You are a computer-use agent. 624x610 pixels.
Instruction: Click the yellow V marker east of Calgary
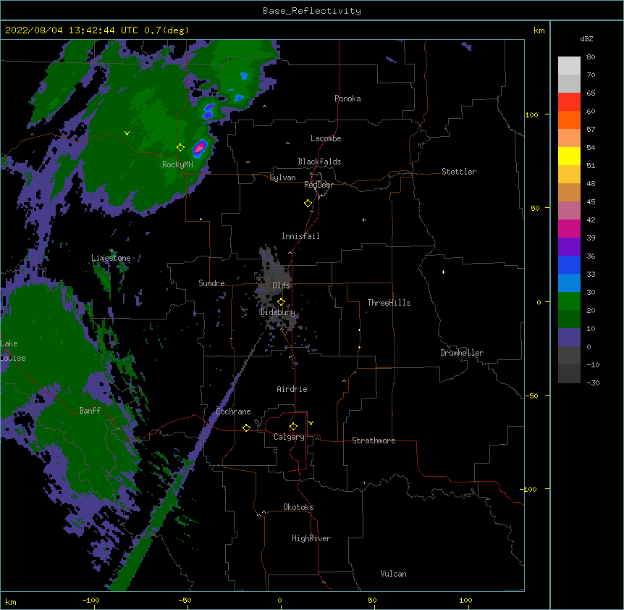(311, 423)
